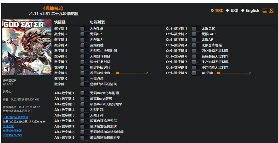Click the 支持作者 link
The height and width of the screenshot is (143, 278).
[8, 126]
